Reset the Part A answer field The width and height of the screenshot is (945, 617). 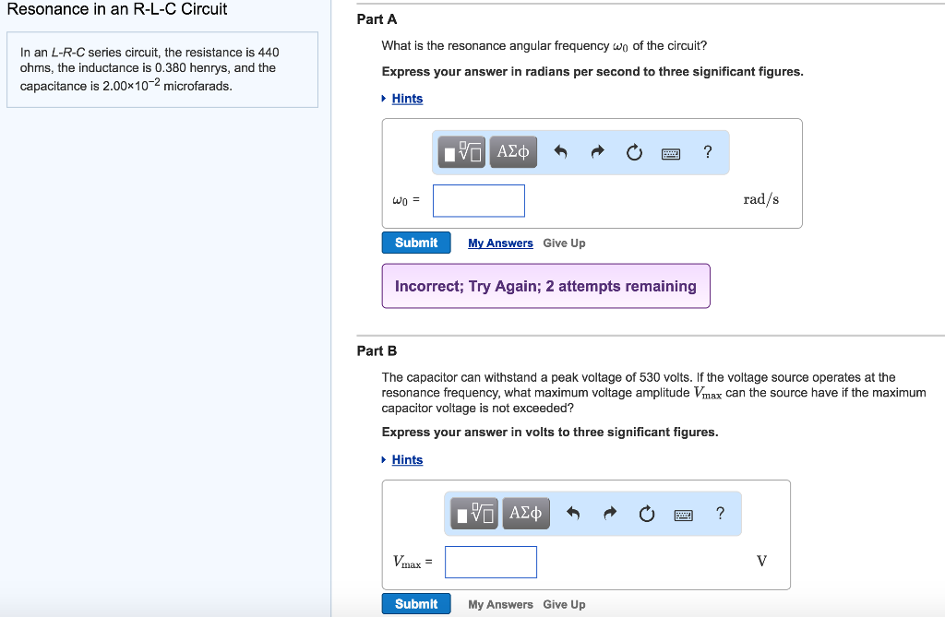tap(634, 151)
